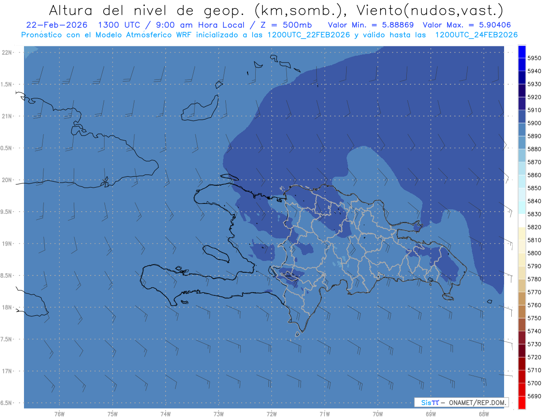Click the '5820' color scale label
The image size is (543, 420).
[x=534, y=227]
